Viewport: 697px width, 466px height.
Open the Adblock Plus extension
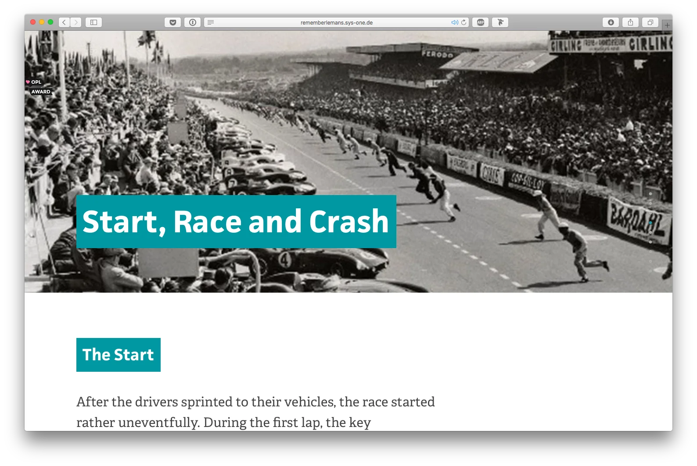click(x=481, y=22)
